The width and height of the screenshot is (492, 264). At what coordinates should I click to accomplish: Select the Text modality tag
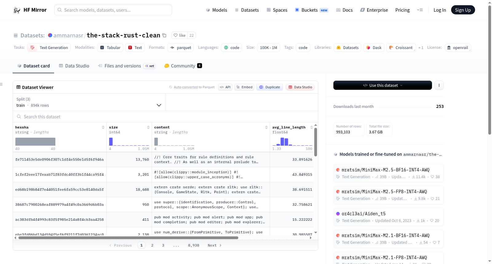pyautogui.click(x=135, y=48)
